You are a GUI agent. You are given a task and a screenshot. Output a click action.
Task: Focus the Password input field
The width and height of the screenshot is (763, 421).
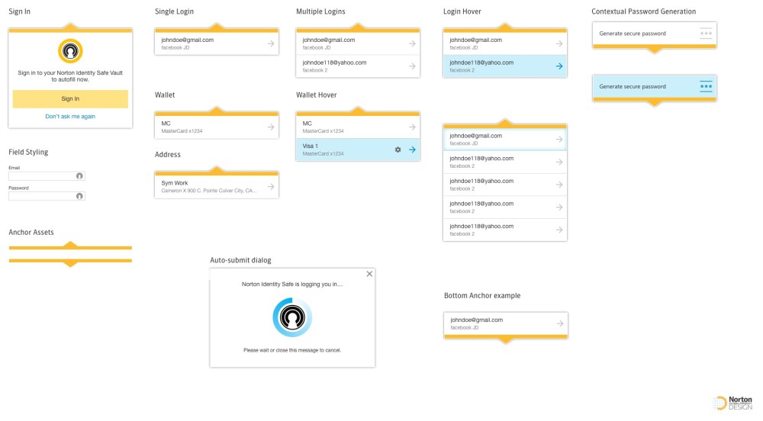pyautogui.click(x=42, y=196)
